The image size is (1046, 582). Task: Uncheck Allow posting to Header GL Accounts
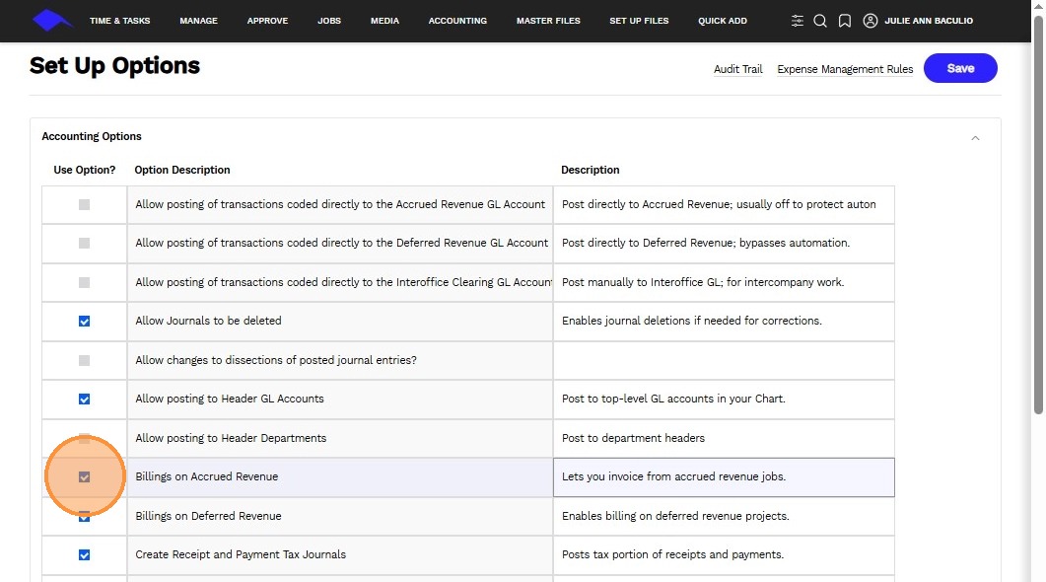(x=84, y=400)
